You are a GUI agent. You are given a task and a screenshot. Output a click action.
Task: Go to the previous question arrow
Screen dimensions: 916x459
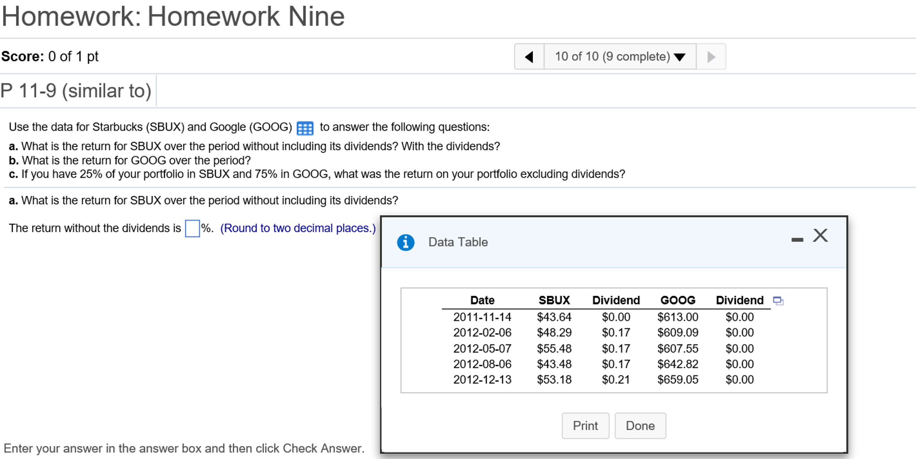(x=529, y=57)
